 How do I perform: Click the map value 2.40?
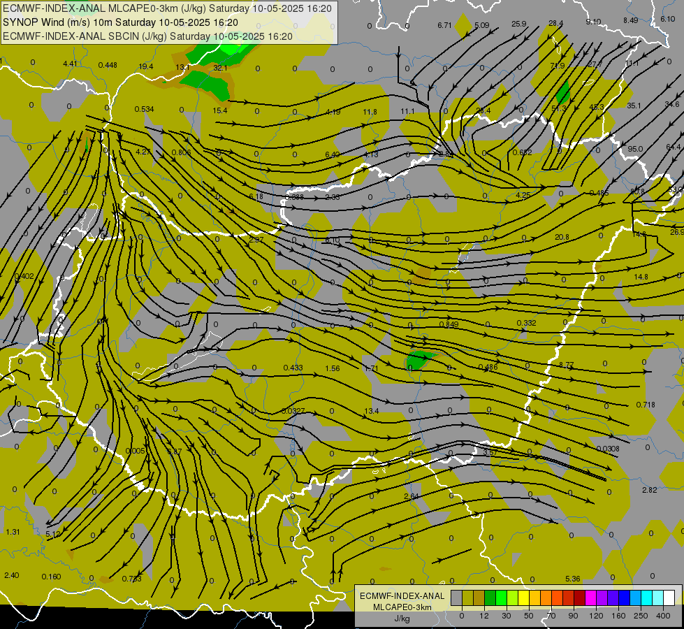click(11, 575)
